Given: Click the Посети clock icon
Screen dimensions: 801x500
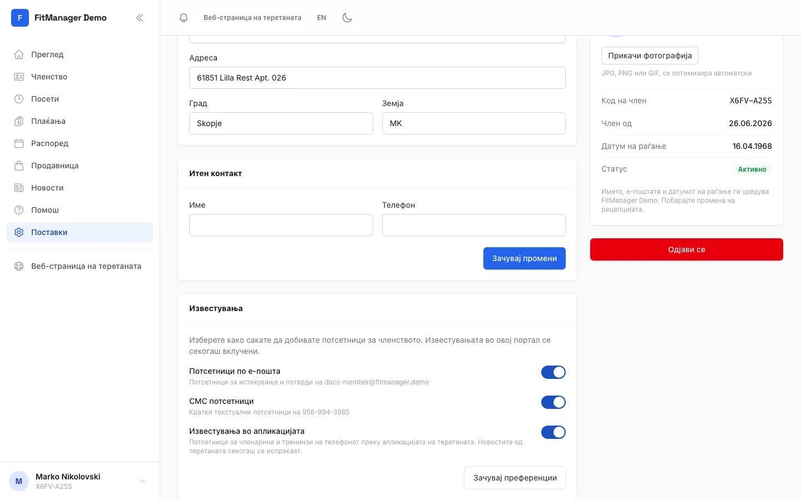Looking at the screenshot, I should [x=19, y=99].
